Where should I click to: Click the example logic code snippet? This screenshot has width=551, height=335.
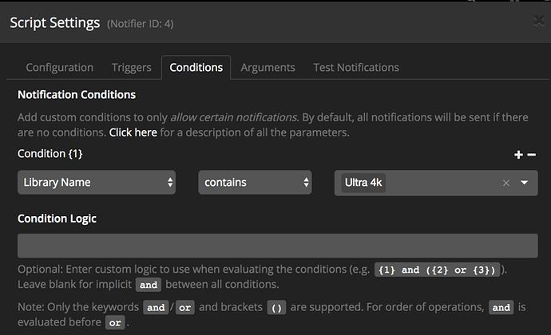(440, 270)
